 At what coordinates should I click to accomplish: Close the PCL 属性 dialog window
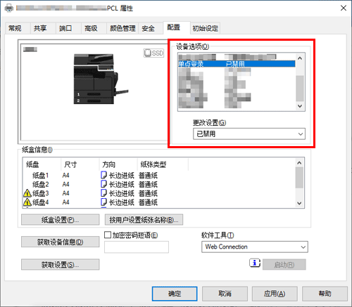344,8
